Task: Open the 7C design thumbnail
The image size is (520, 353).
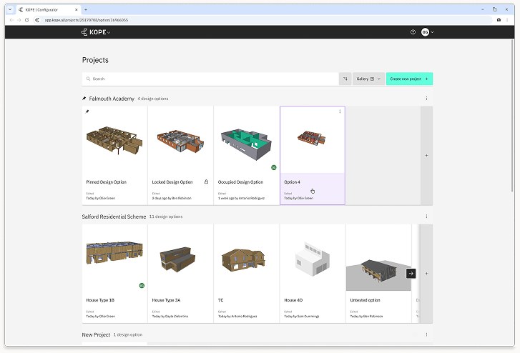Action: click(x=244, y=260)
